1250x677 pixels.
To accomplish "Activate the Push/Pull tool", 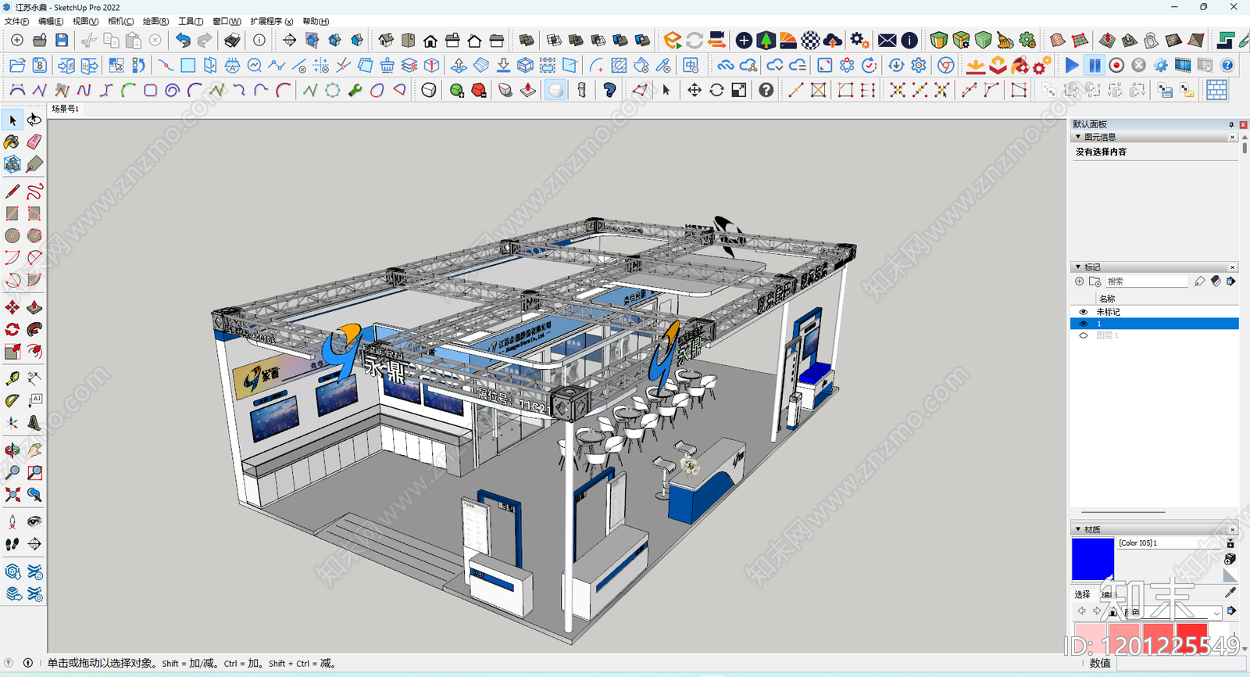I will 34,307.
